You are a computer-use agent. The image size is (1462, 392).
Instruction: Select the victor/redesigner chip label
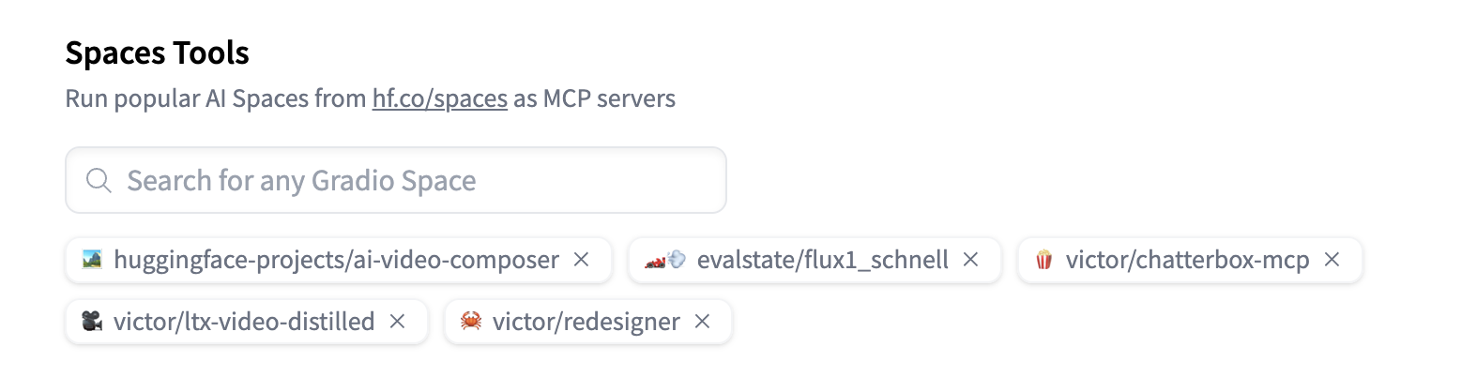(586, 322)
